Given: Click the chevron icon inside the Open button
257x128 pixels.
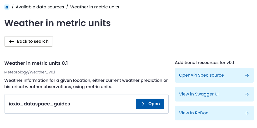Looking at the screenshot, I should (143, 104).
